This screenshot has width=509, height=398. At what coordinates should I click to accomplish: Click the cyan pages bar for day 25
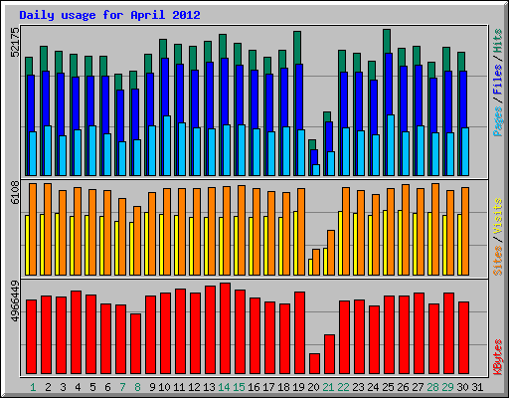click(x=391, y=145)
